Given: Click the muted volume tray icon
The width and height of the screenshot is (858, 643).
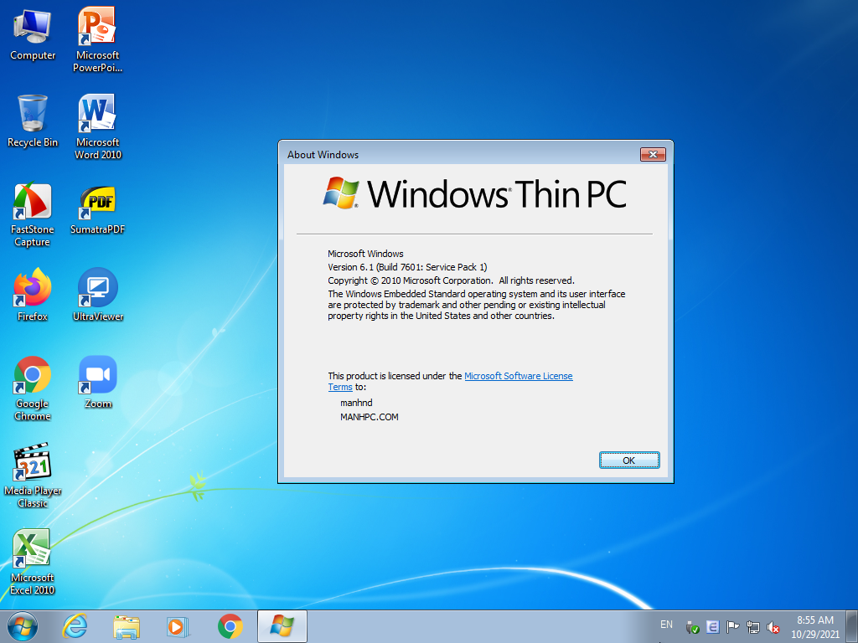Looking at the screenshot, I should tap(773, 627).
